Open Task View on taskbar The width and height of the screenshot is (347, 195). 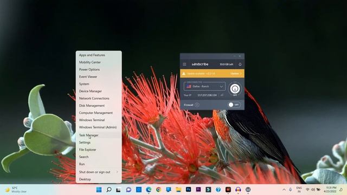point(119,190)
